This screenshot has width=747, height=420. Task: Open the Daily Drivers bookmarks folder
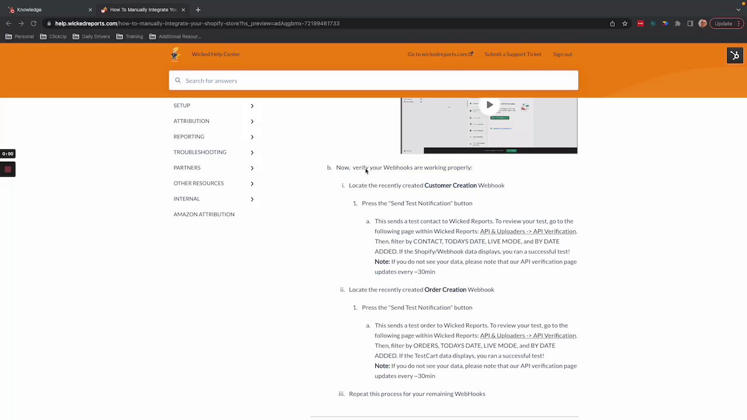[x=91, y=36]
